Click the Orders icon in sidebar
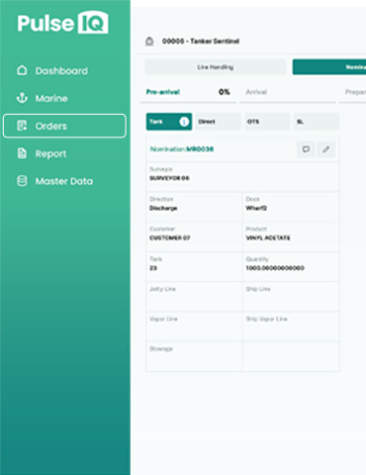The height and width of the screenshot is (475, 366). [22, 126]
